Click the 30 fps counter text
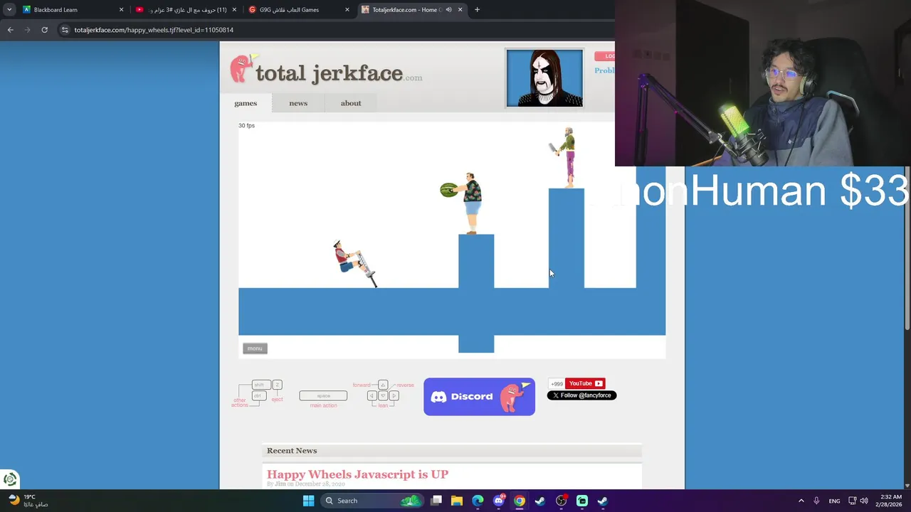Image resolution: width=911 pixels, height=512 pixels. (x=246, y=126)
